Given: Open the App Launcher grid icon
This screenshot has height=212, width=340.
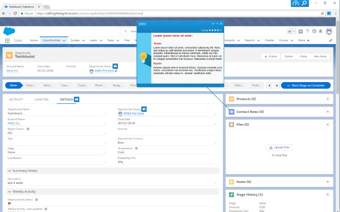Looking at the screenshot, I should click(x=7, y=41).
